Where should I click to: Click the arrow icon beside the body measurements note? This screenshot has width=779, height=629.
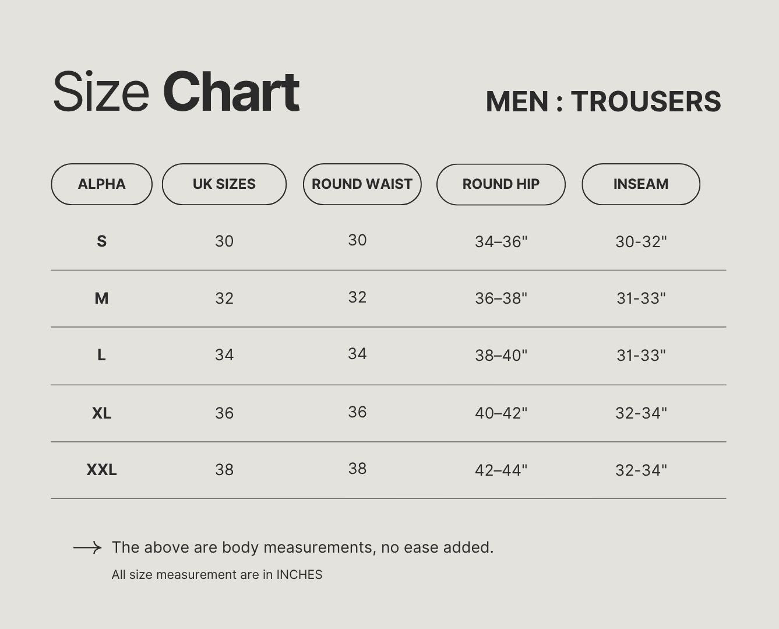[x=87, y=547]
